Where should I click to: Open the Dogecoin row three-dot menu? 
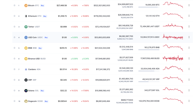click(x=189, y=101)
